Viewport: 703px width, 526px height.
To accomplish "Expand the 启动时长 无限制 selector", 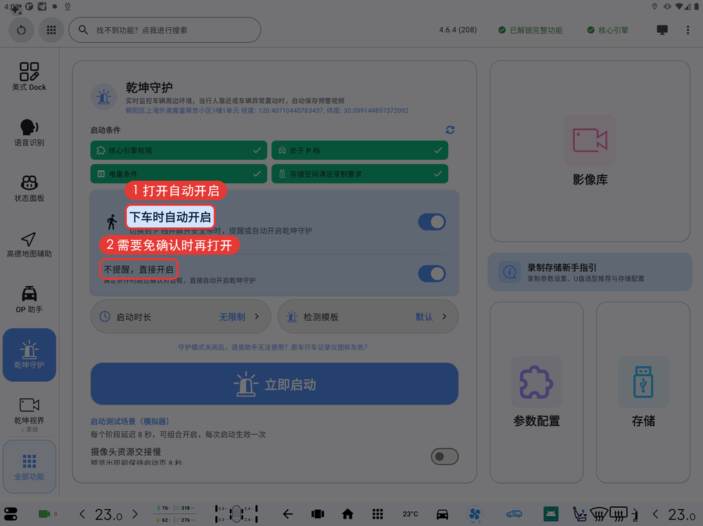I will 180,316.
